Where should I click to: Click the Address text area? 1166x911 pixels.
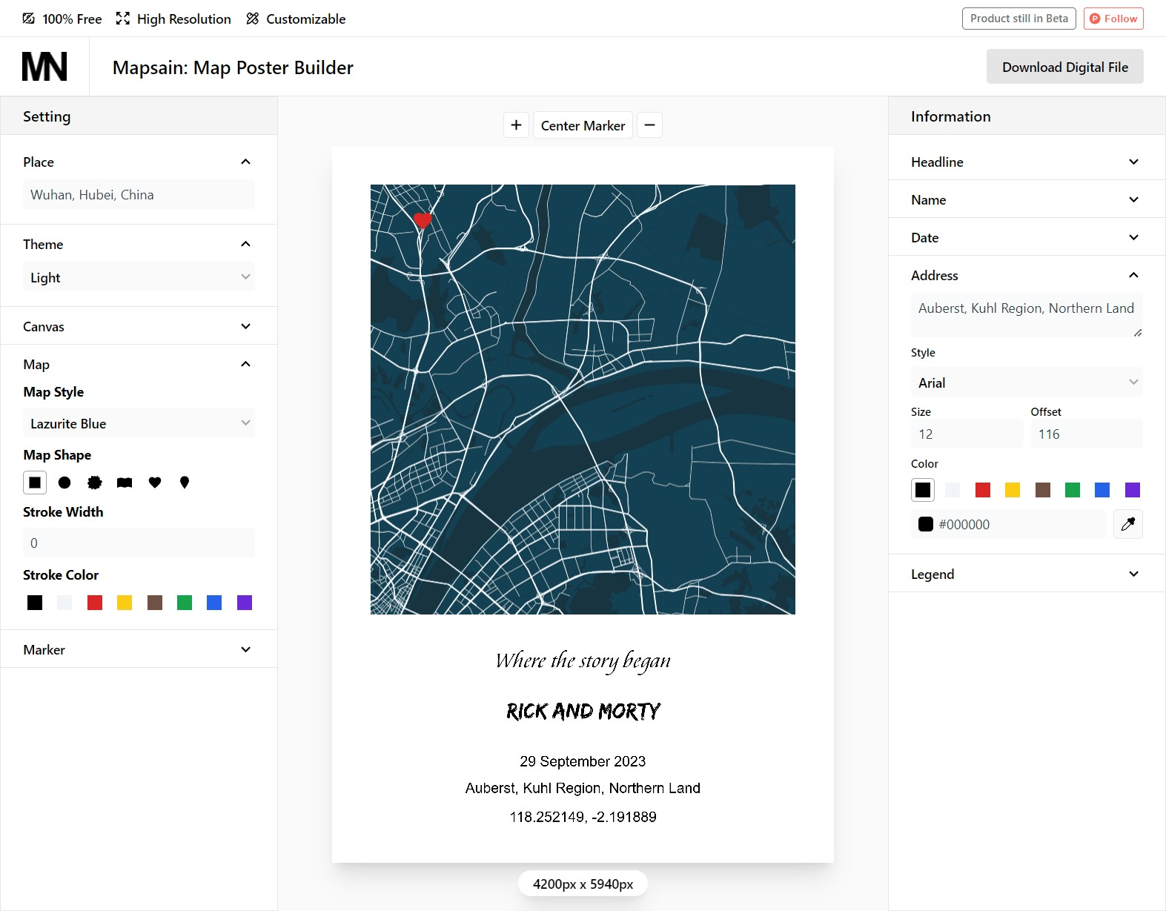(x=1027, y=315)
